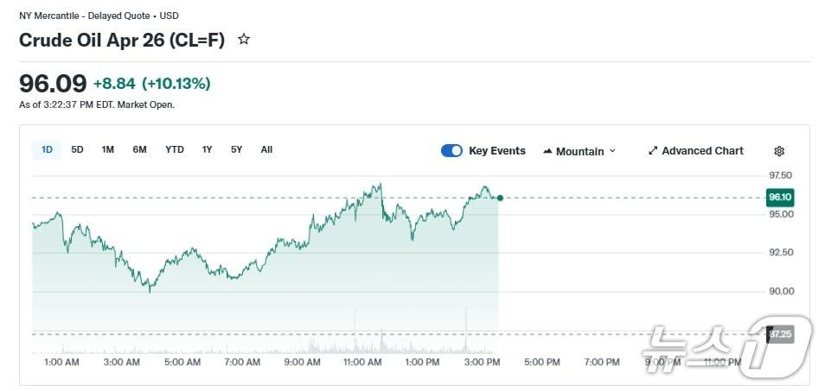Select the 1D time range tab
This screenshot has height=391, width=825.
pyautogui.click(x=47, y=149)
